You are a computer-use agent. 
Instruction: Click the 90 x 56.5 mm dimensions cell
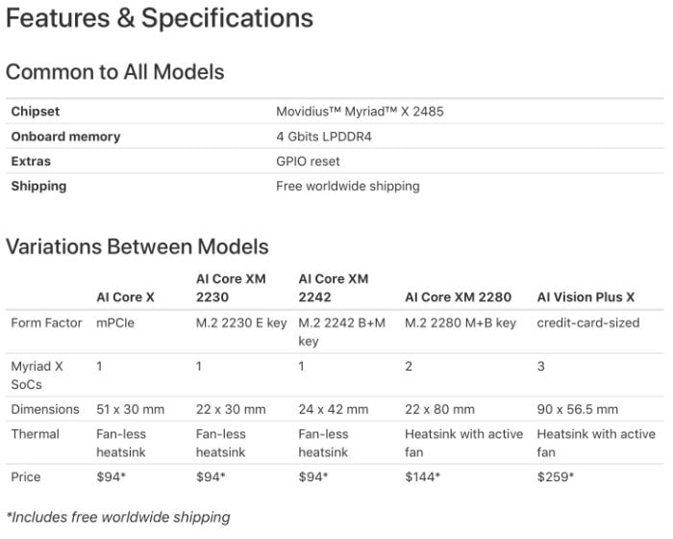pyautogui.click(x=577, y=409)
